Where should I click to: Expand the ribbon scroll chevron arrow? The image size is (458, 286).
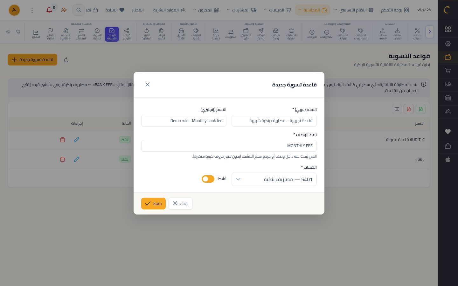coord(430,32)
